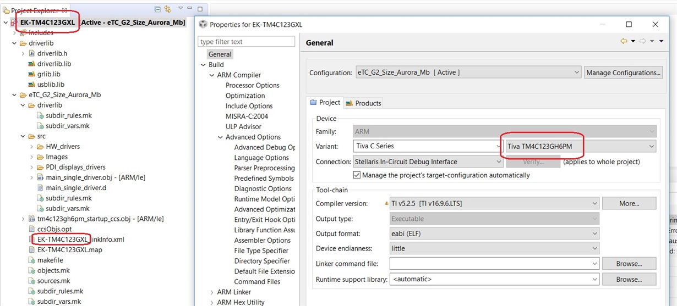Click the usblib.lib library icon
This screenshot has width=677, height=306.
[x=32, y=85]
